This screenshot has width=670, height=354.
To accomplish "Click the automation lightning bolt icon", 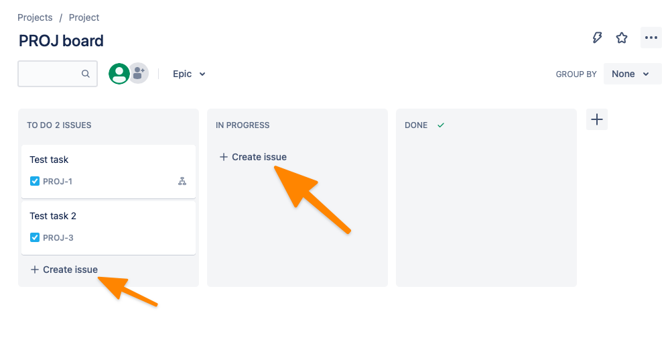I will (x=598, y=38).
